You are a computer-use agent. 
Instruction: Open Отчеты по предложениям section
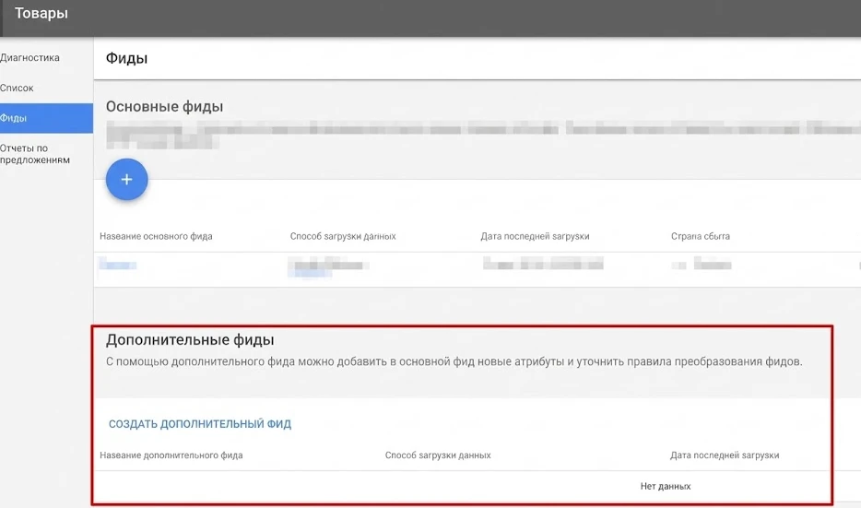pos(35,154)
